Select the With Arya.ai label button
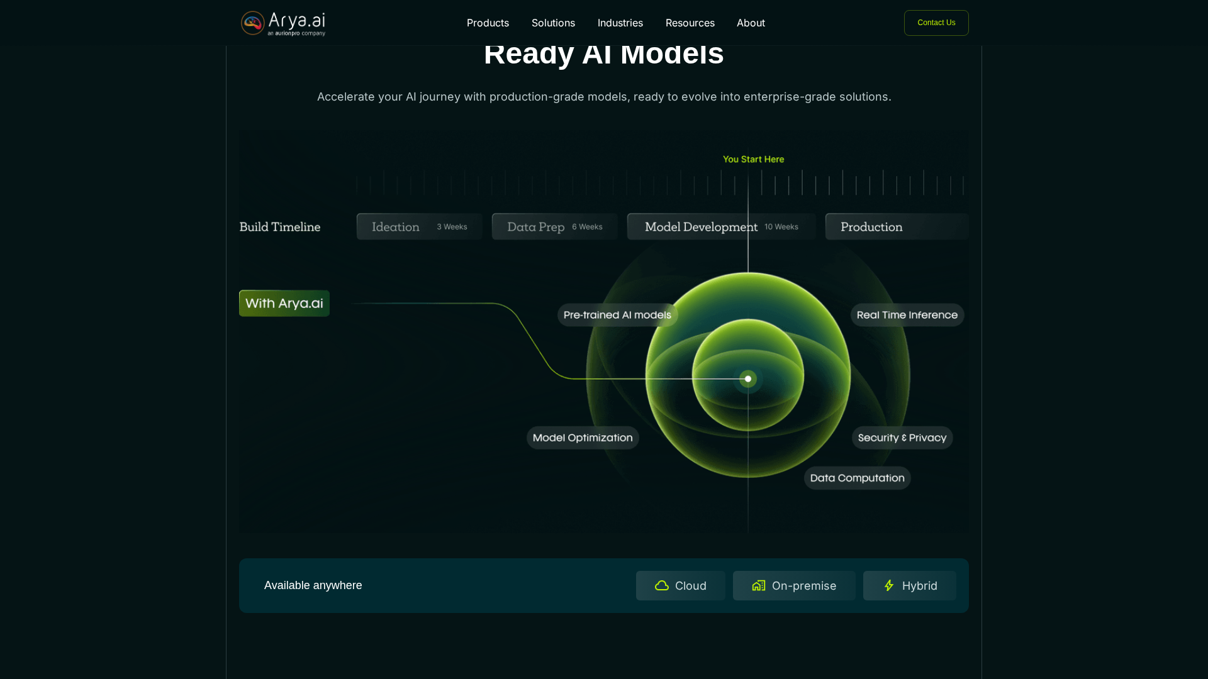This screenshot has height=679, width=1208. click(x=284, y=303)
